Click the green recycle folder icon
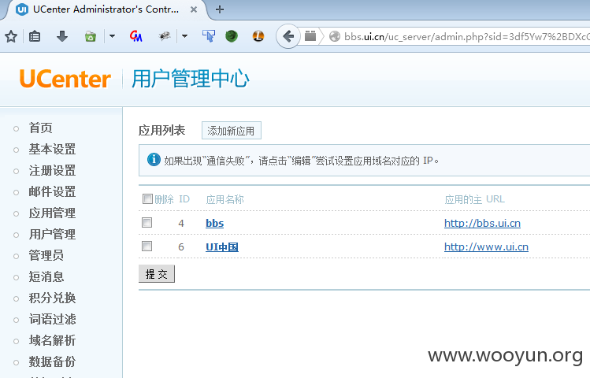Image resolution: width=590 pixels, height=378 pixels. (91, 36)
